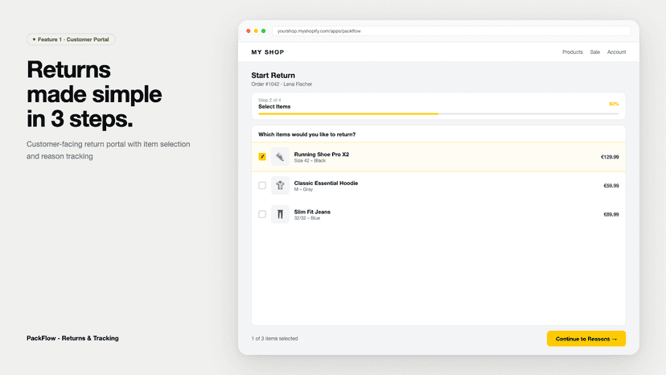Click 'Which items would you like to return?'
This screenshot has width=666, height=375.
coord(306,134)
